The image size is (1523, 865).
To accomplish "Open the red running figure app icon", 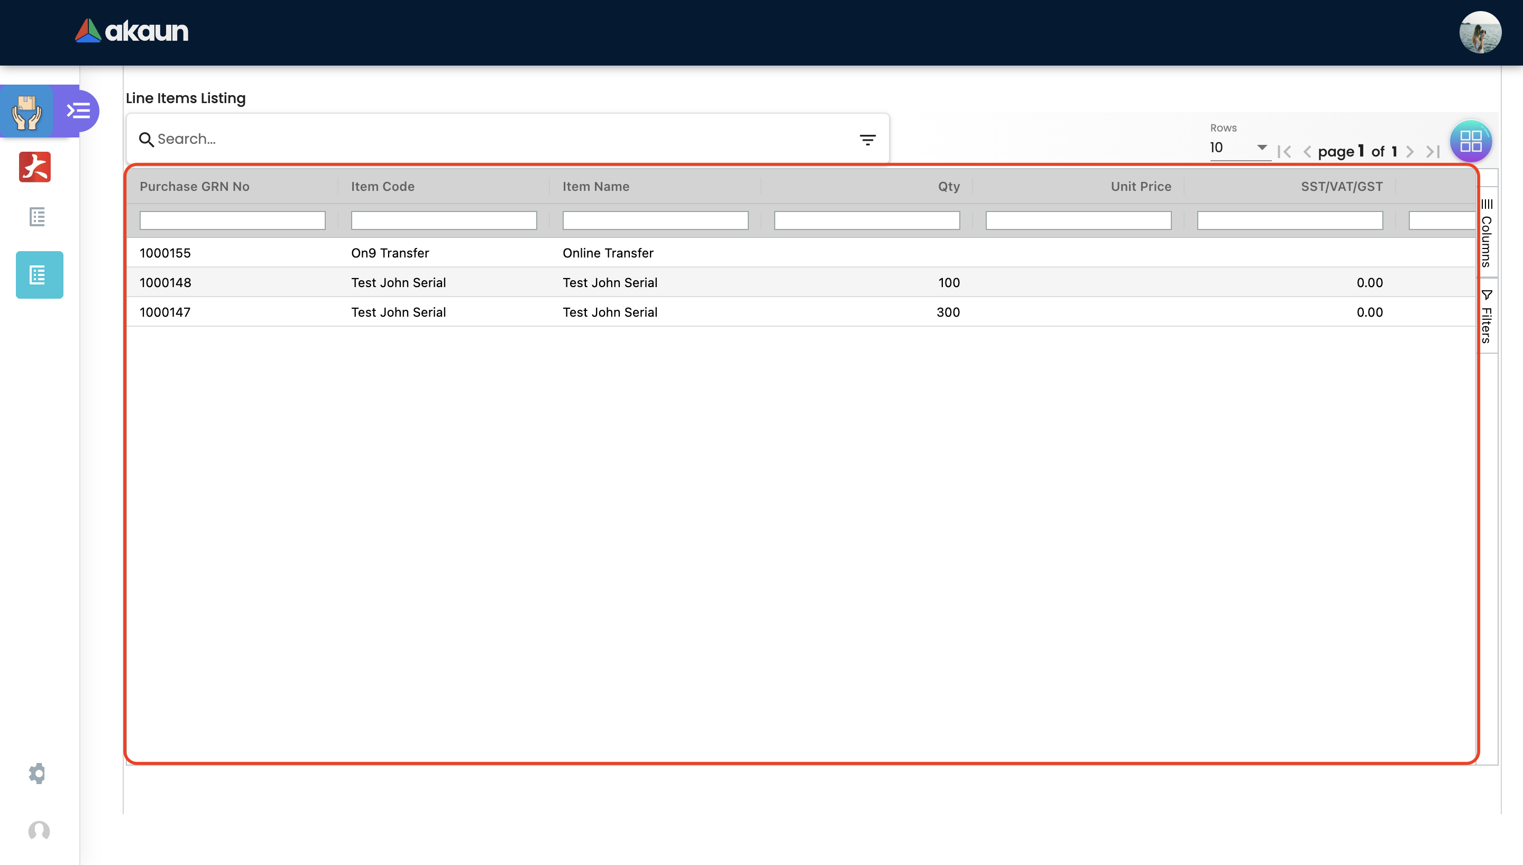I will coord(35,167).
